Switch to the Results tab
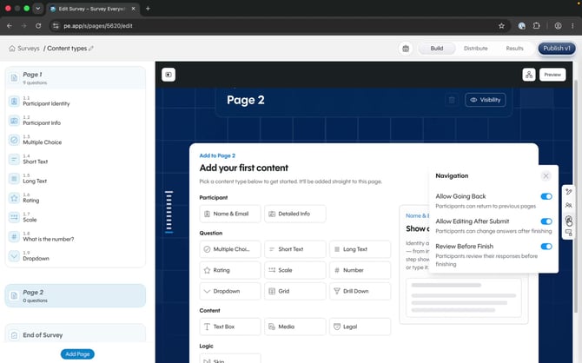 [514, 49]
